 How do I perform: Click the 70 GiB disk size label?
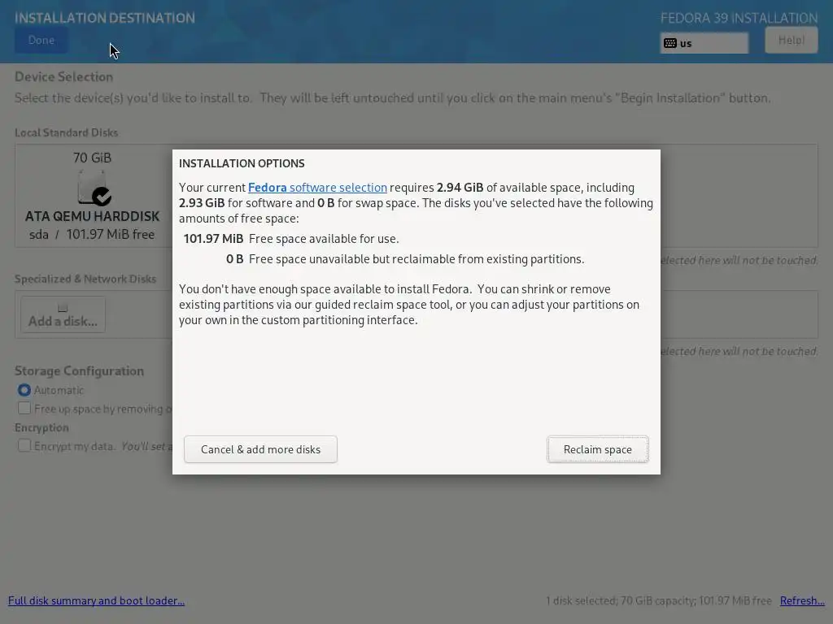93,158
